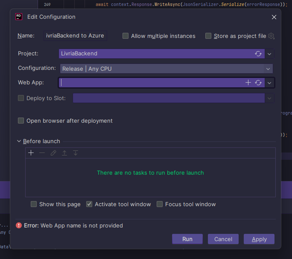This screenshot has height=259, width=292.
Task: Create new Web App with plus icon
Action: (248, 83)
